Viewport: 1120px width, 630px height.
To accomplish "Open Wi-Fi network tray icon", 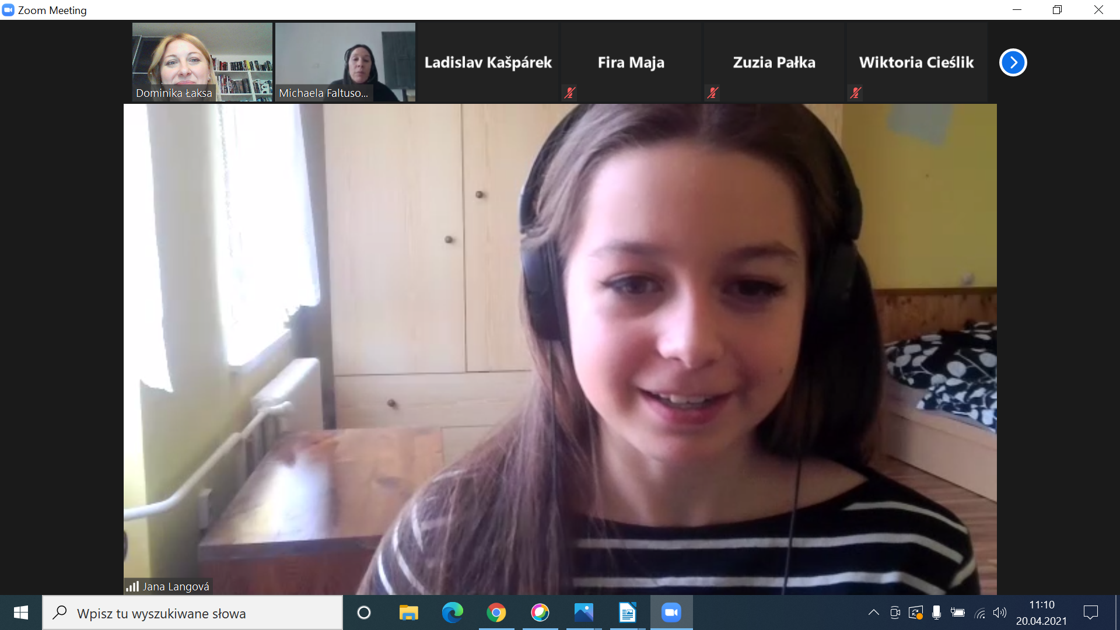I will pos(980,612).
